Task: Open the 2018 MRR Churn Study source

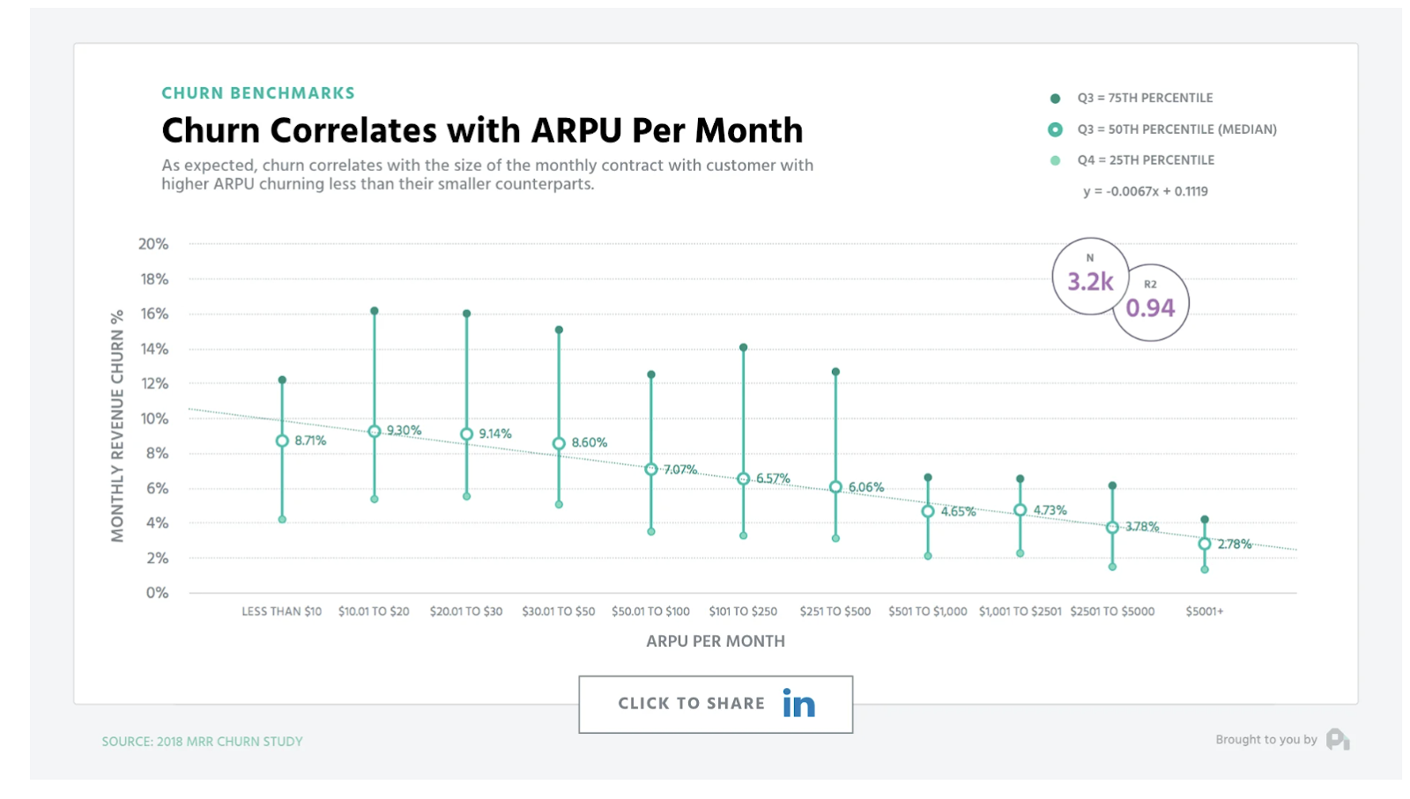Action: (x=202, y=742)
